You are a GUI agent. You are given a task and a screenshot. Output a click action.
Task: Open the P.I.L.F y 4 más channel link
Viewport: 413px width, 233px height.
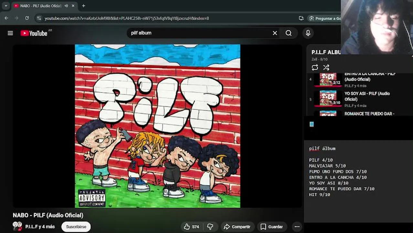click(x=40, y=227)
